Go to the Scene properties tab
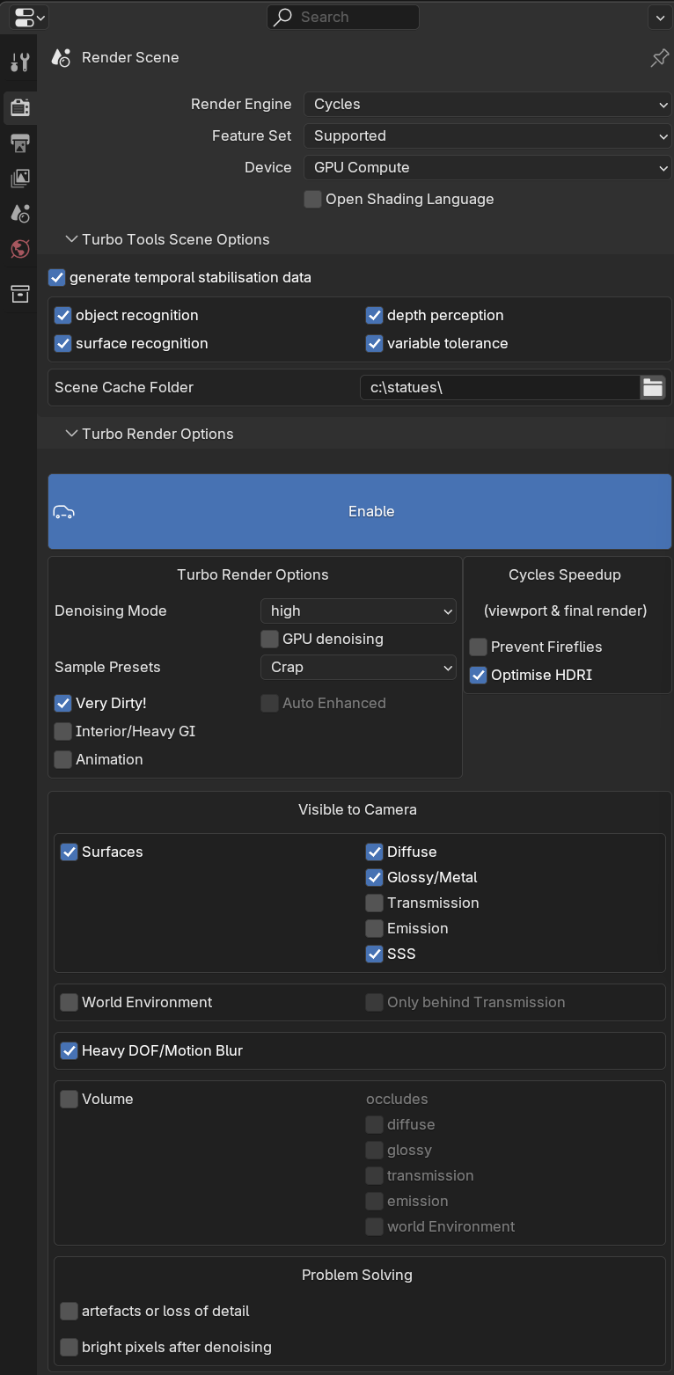This screenshot has width=674, height=1375. [x=19, y=213]
